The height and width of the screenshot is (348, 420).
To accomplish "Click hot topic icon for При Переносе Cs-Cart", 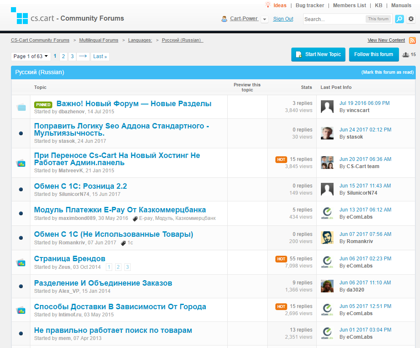I will coord(21,163).
